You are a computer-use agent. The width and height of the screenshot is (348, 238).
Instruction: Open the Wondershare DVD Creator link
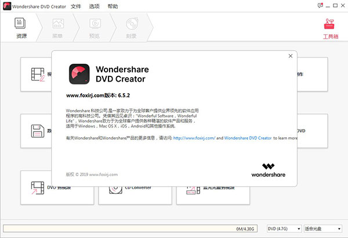248,138
